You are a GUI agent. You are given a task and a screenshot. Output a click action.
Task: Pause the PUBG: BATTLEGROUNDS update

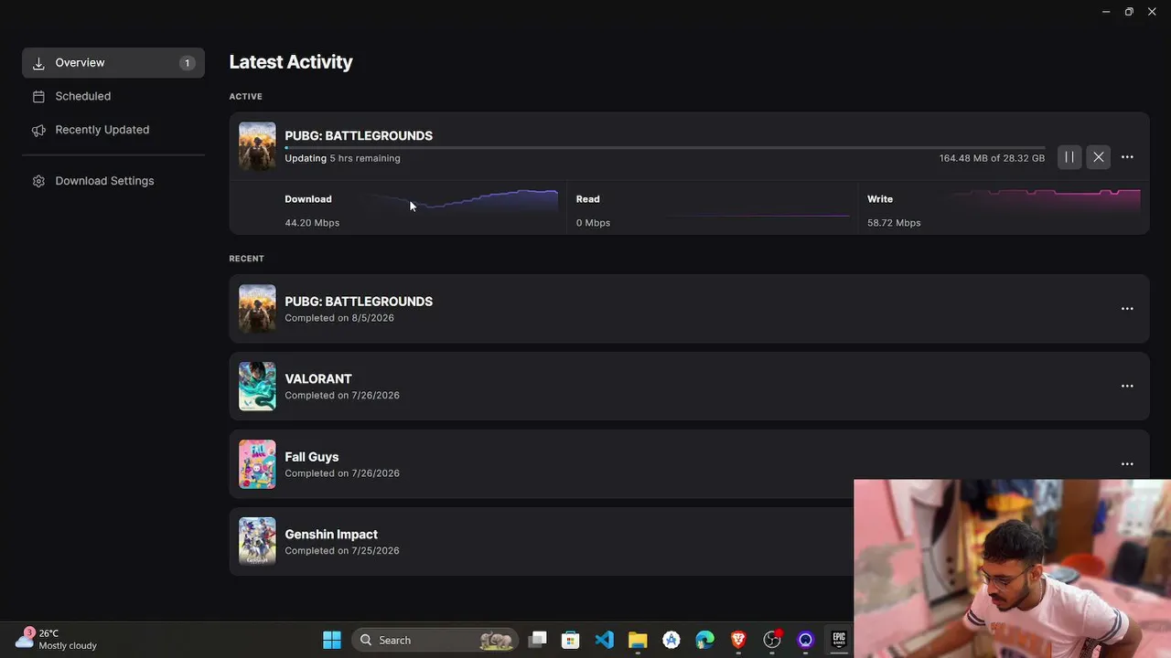click(1069, 157)
